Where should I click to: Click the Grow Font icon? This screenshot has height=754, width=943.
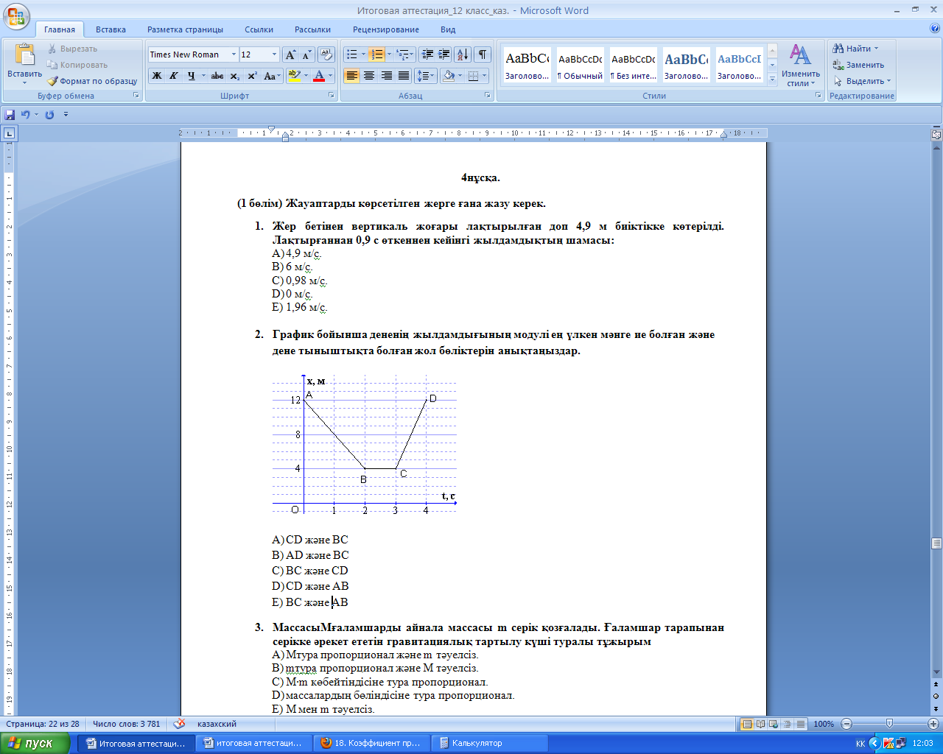tap(291, 54)
